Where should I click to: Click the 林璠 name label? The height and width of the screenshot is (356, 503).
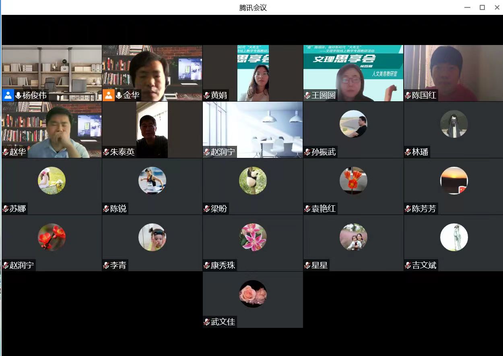tap(420, 152)
